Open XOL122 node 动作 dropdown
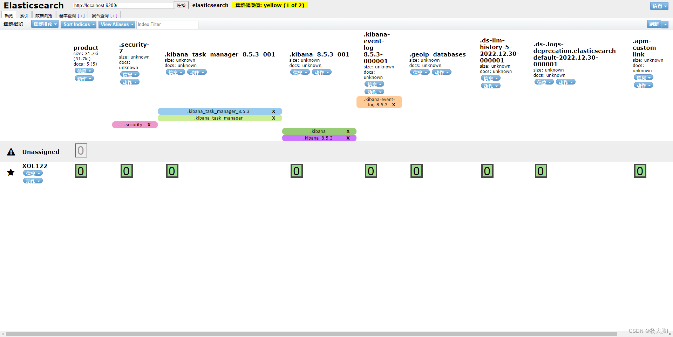Viewport: 673px width, 337px height. tap(33, 181)
